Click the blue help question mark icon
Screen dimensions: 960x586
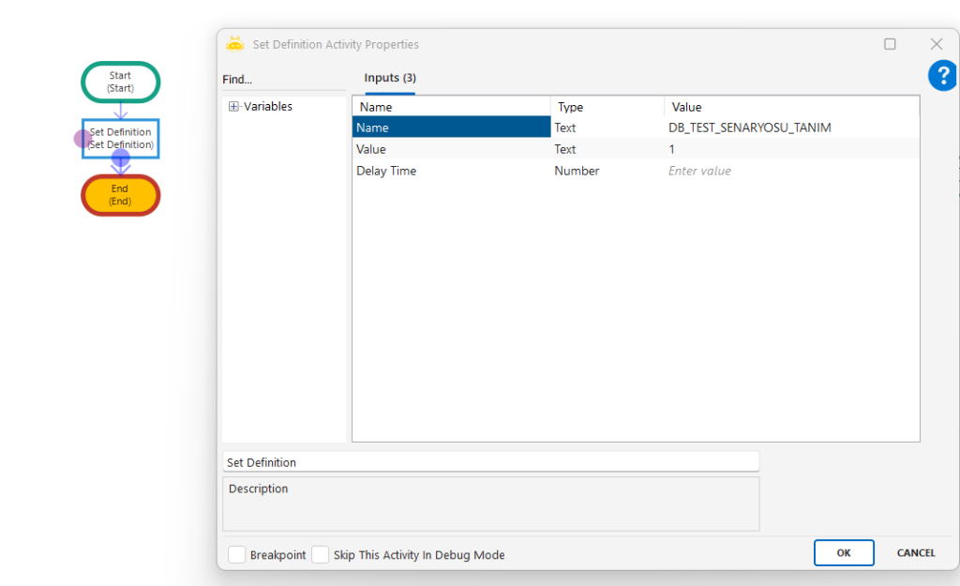click(942, 76)
